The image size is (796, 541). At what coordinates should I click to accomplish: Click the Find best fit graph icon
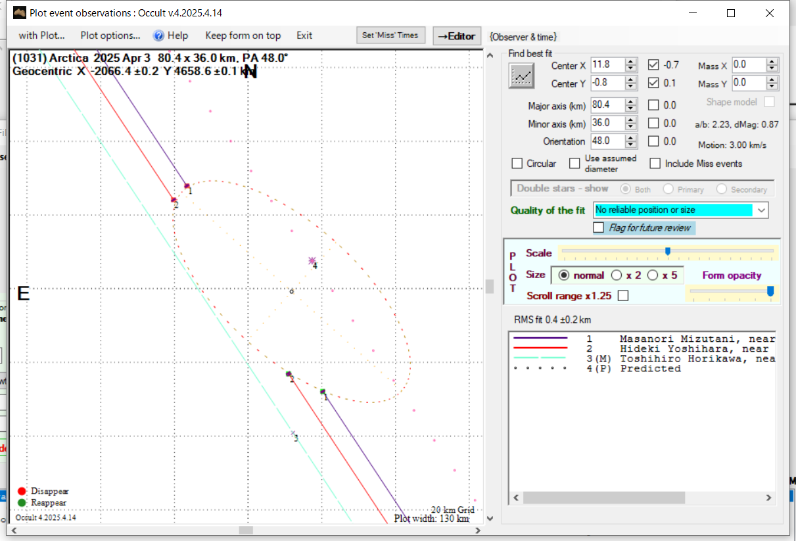[521, 76]
